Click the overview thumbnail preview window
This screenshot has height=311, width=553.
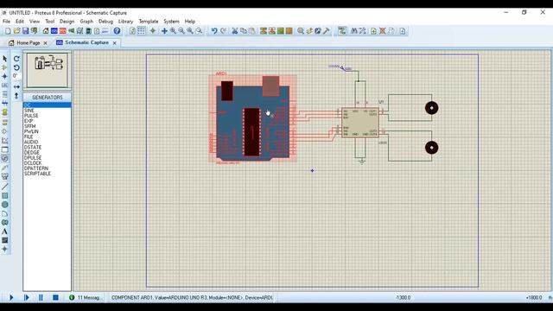click(x=48, y=70)
